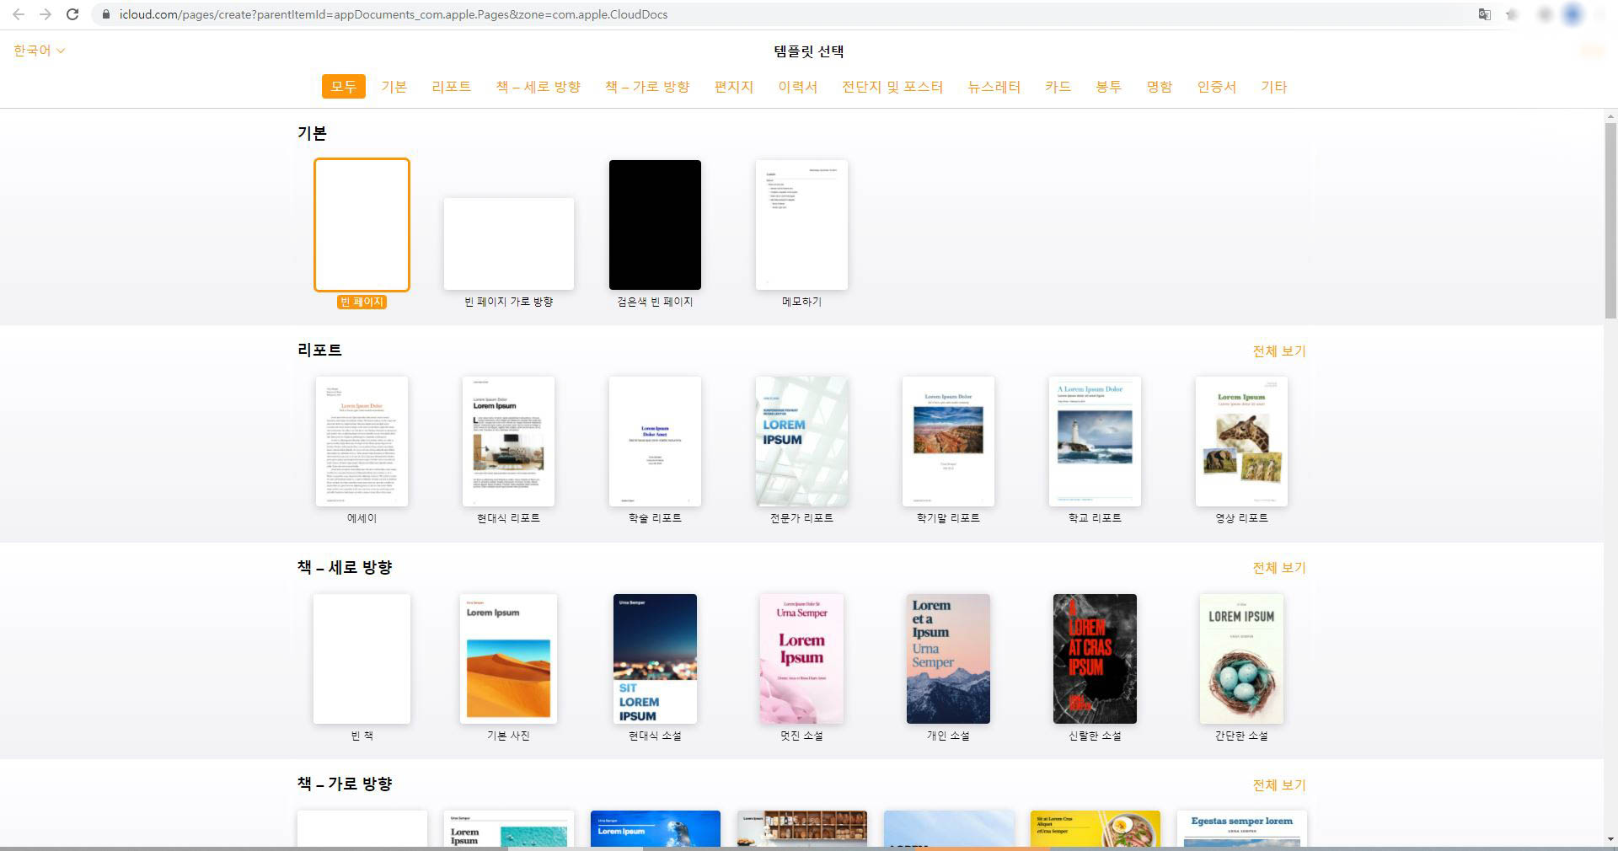Image resolution: width=1618 pixels, height=851 pixels.
Task: Switch to the 뉴스레터 tab
Action: click(994, 87)
